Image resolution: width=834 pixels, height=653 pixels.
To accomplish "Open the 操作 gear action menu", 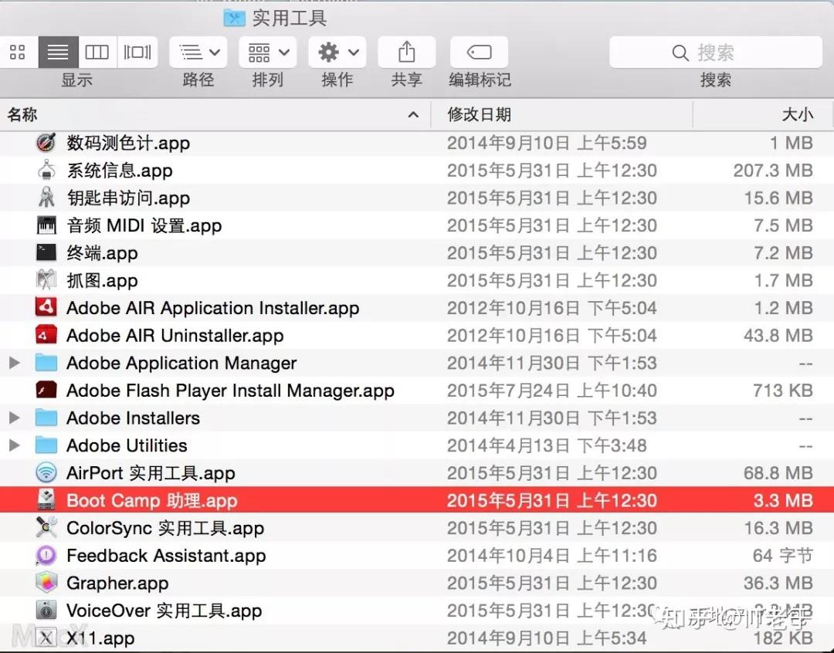I will pyautogui.click(x=337, y=52).
